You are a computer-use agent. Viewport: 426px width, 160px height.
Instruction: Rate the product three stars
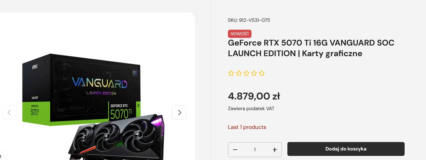click(x=247, y=73)
